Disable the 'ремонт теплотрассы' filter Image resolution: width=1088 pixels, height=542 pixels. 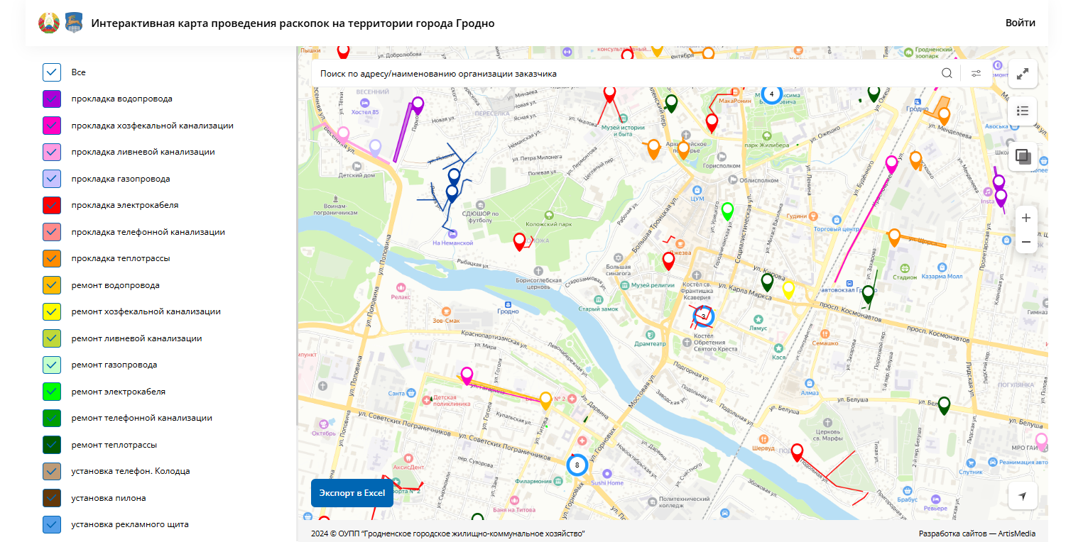click(x=51, y=444)
